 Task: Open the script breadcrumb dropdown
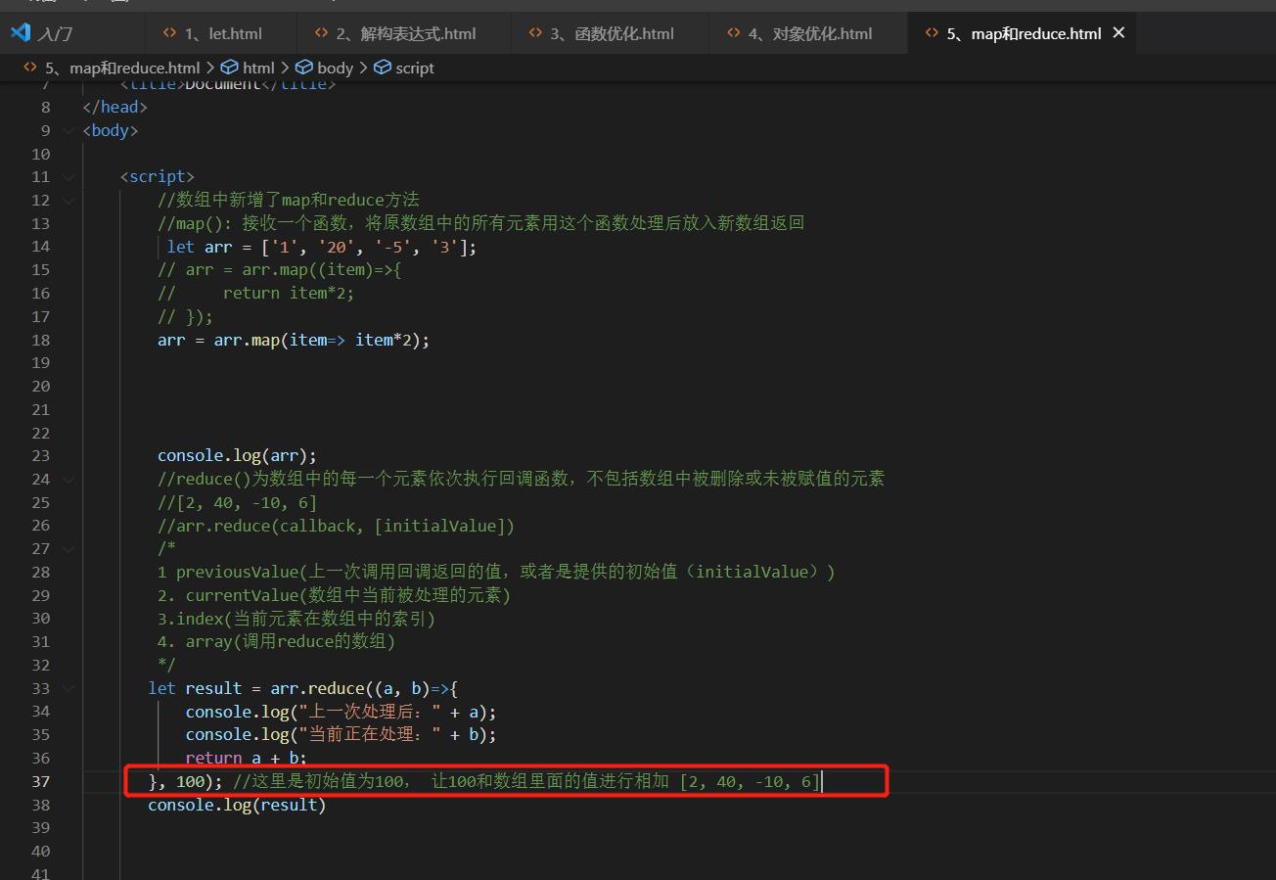pyautogui.click(x=415, y=68)
